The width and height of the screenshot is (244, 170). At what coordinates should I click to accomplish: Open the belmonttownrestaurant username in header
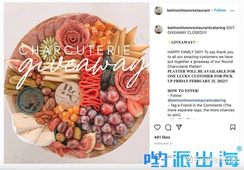click(188, 11)
